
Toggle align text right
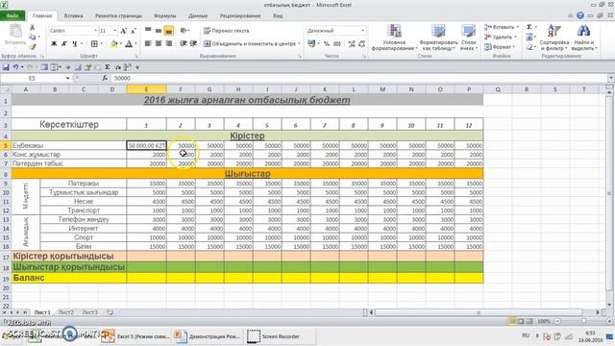[169, 43]
